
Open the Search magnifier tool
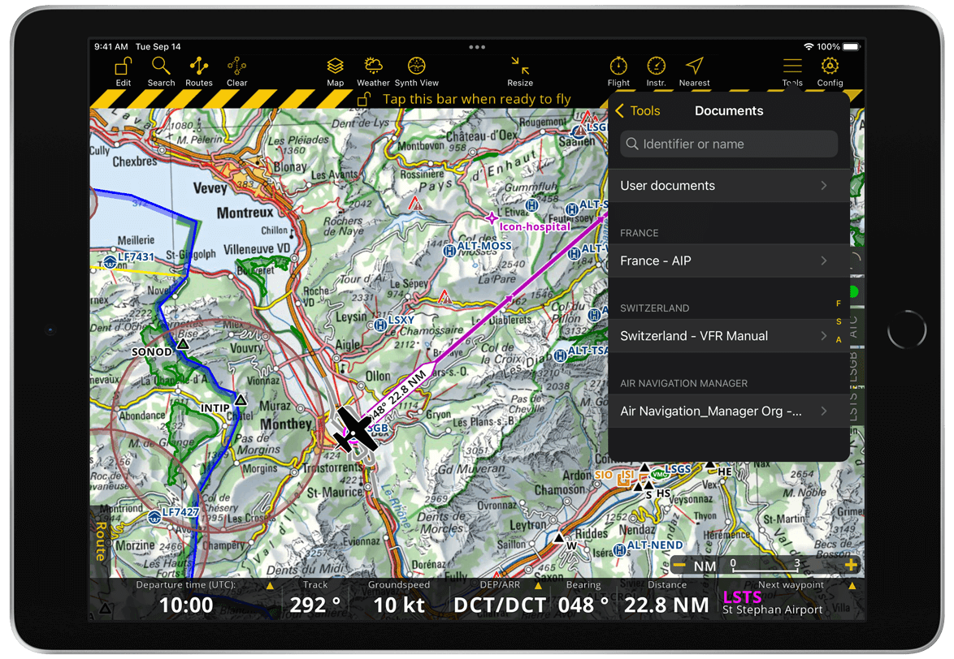[x=161, y=70]
